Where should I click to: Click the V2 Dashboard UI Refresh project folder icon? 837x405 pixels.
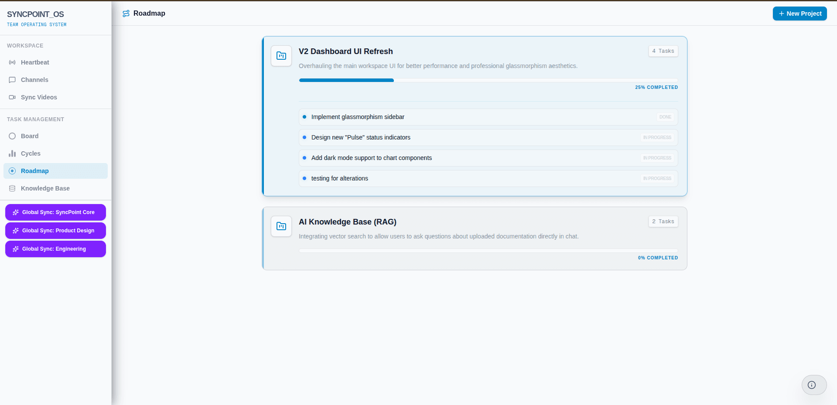pos(281,56)
